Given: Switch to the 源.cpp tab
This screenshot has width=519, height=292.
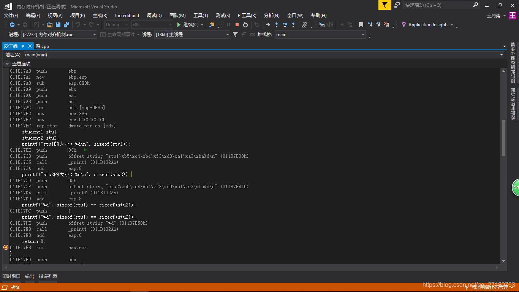Looking at the screenshot, I should click(42, 46).
